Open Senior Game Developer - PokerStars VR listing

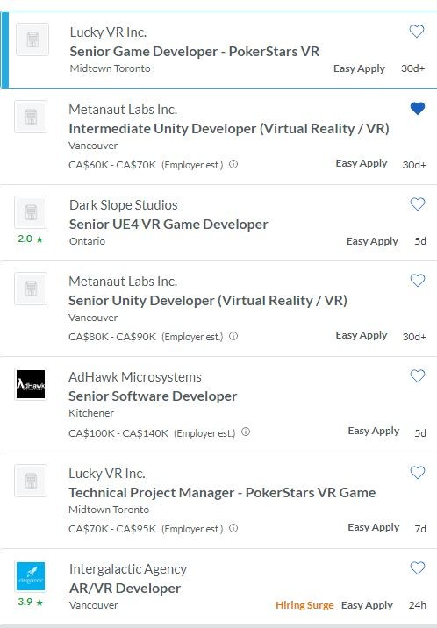point(194,52)
